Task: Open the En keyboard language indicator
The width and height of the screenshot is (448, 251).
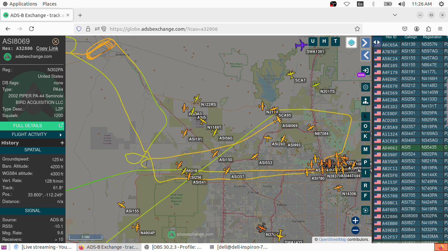Action: tap(360, 4)
